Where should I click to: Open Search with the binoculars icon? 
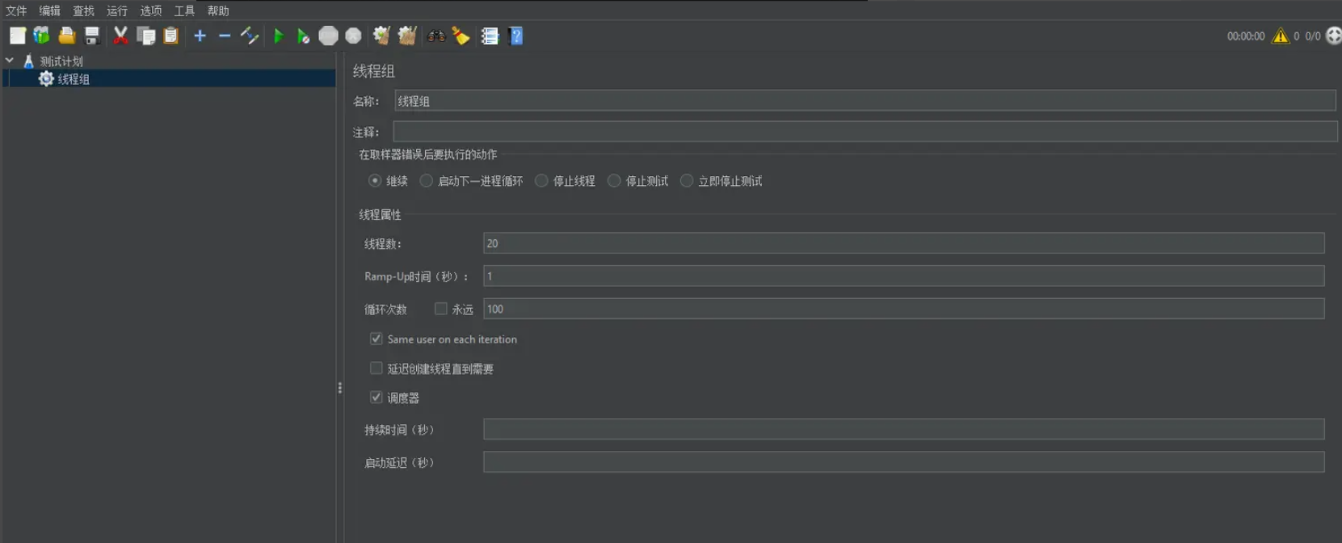click(x=435, y=36)
